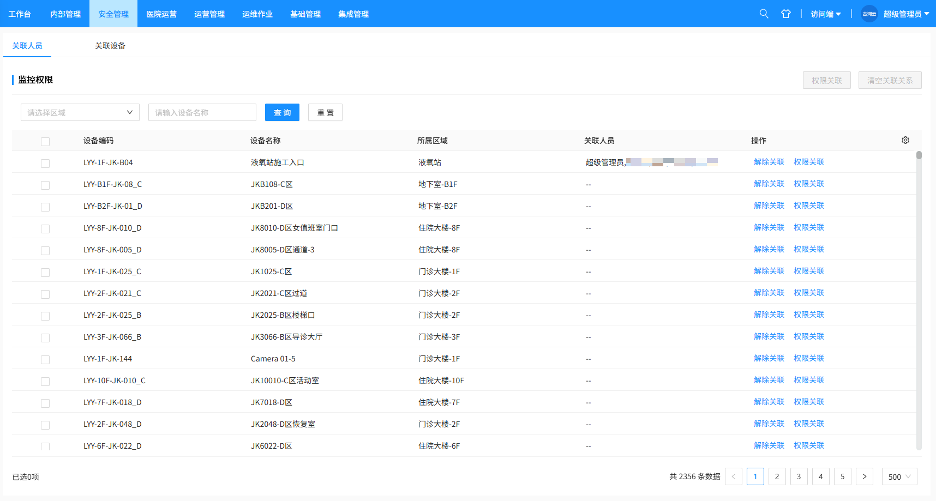Focus the 请输入设备名称 input field
Screen dimensions: 936x501
[x=202, y=112]
